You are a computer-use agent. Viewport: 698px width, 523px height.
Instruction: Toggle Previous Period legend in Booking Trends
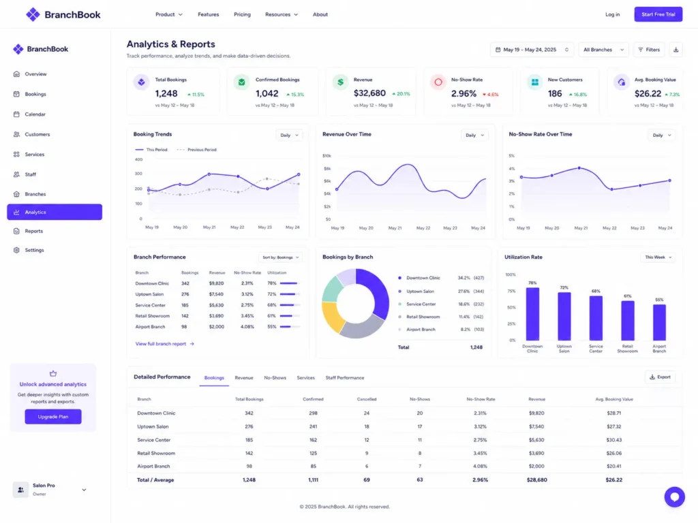click(197, 150)
